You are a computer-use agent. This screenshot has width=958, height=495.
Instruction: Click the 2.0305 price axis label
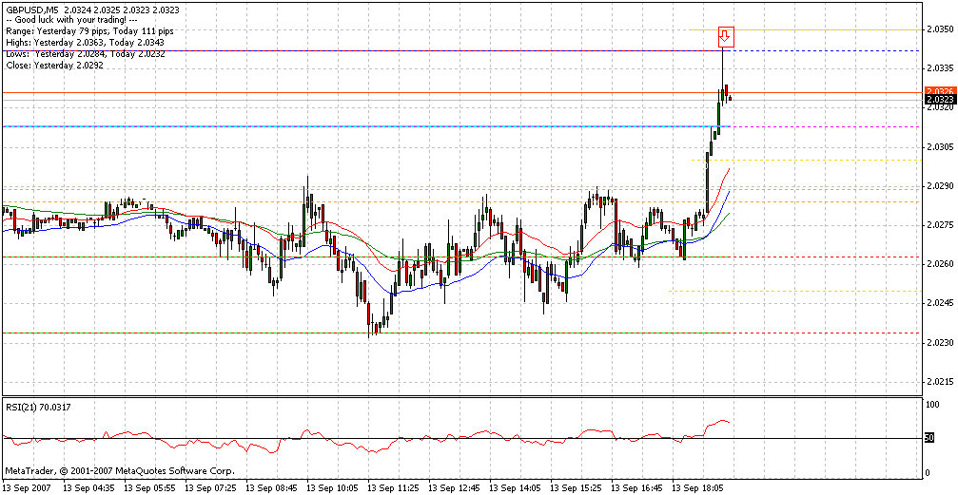point(939,147)
